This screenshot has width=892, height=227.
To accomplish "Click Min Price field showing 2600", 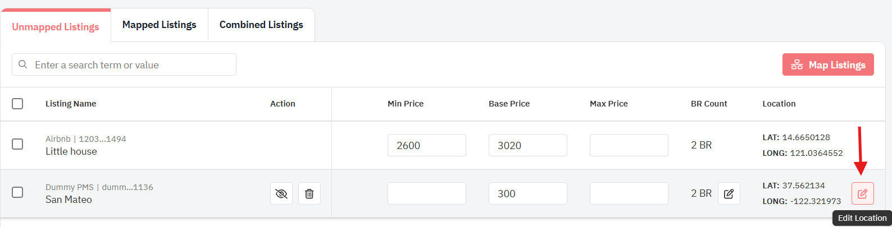I will [x=427, y=145].
